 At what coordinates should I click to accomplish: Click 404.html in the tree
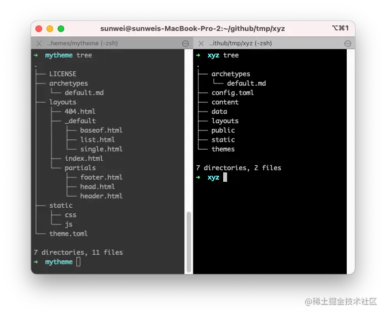[x=80, y=112]
